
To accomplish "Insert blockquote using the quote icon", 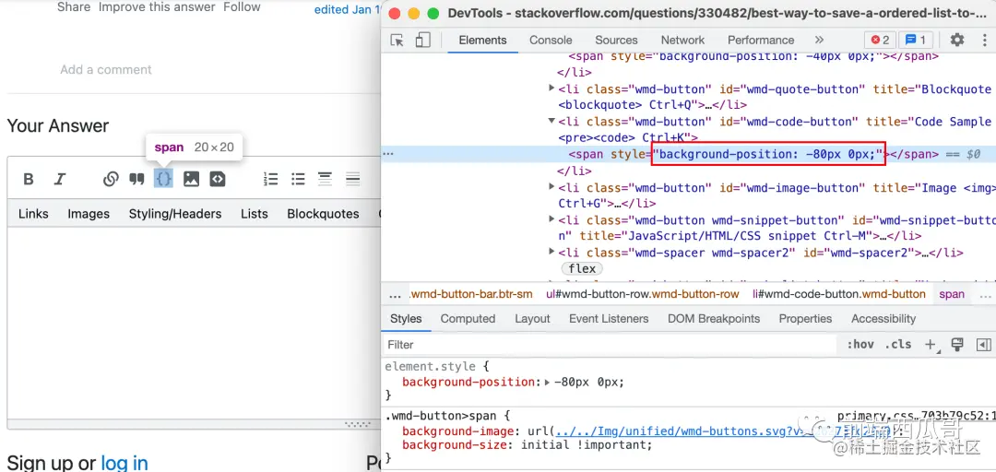I will [136, 179].
